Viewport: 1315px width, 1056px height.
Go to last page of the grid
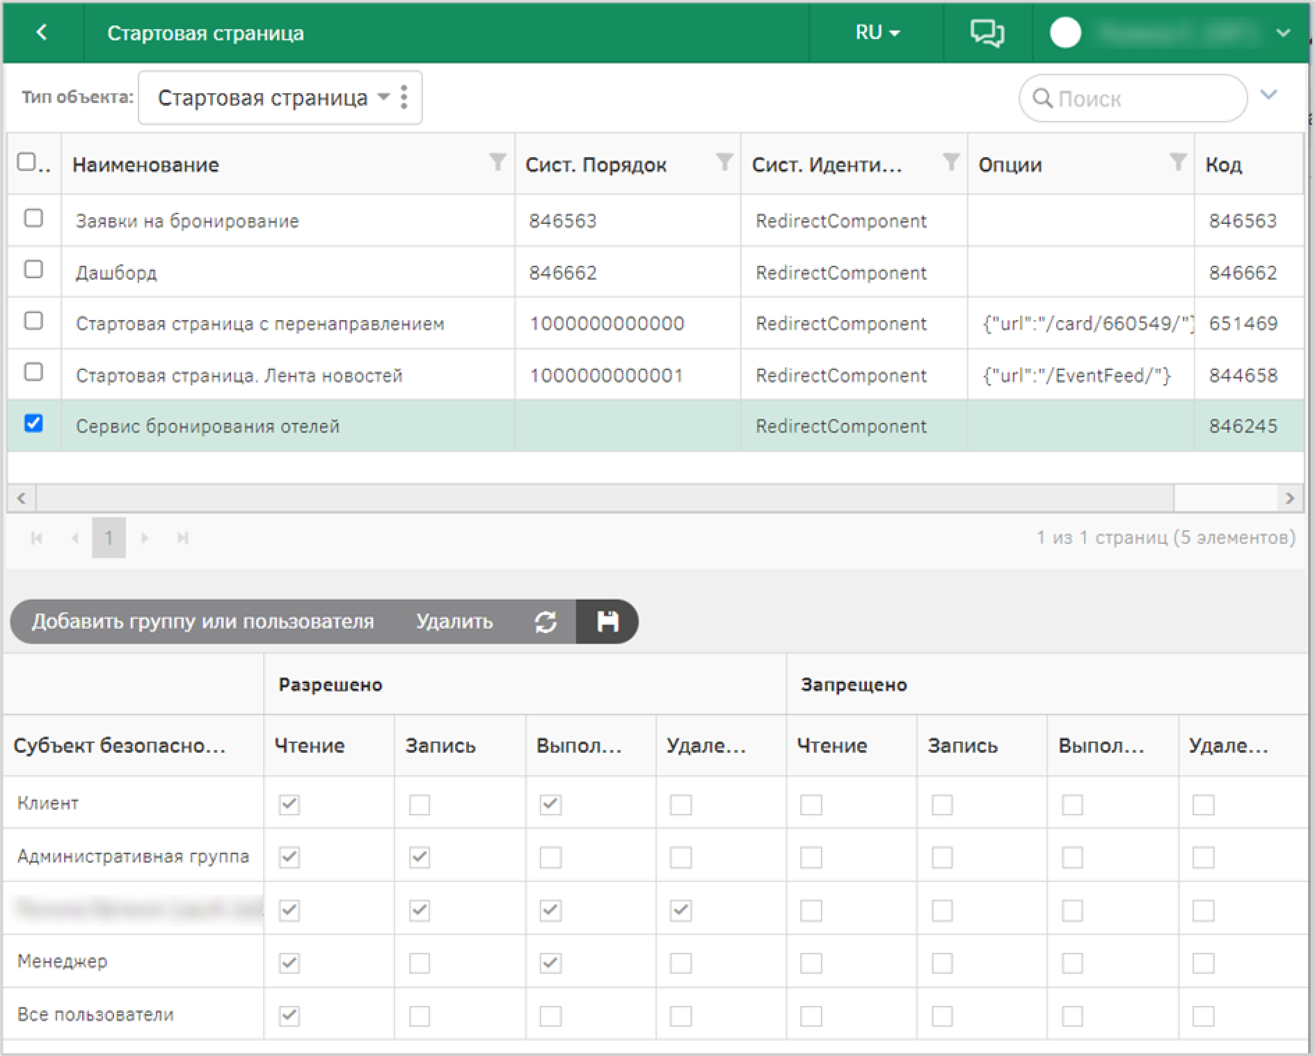(183, 538)
